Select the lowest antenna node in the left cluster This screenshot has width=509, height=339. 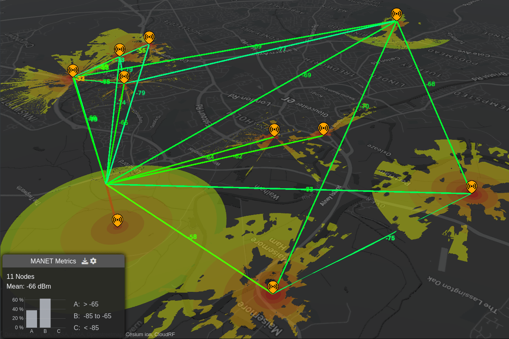click(x=124, y=76)
